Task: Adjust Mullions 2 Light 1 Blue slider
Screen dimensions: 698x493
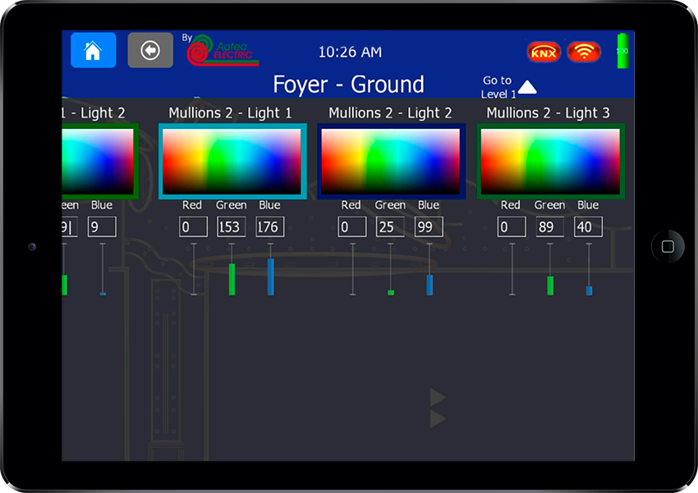Action: (270, 276)
